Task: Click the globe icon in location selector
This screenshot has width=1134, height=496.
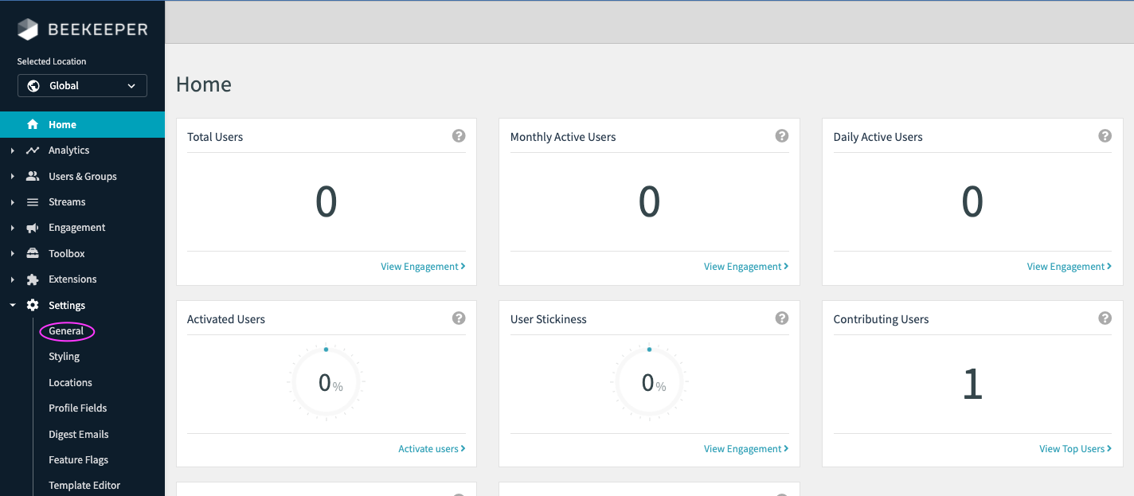Action: pyautogui.click(x=33, y=86)
